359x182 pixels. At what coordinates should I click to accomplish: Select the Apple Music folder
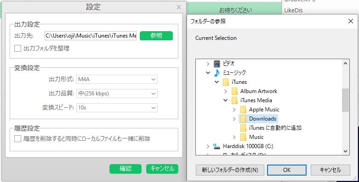264,110
